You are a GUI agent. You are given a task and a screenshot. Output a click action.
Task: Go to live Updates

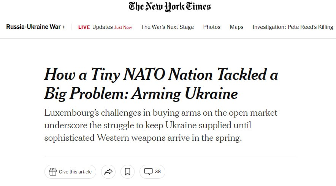pyautogui.click(x=102, y=27)
